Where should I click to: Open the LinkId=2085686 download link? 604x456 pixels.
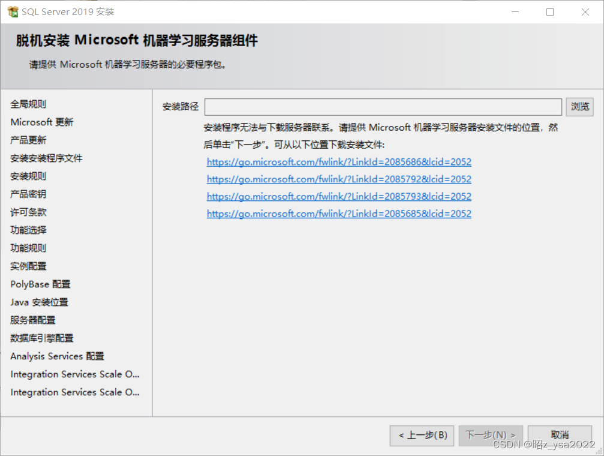tap(339, 162)
